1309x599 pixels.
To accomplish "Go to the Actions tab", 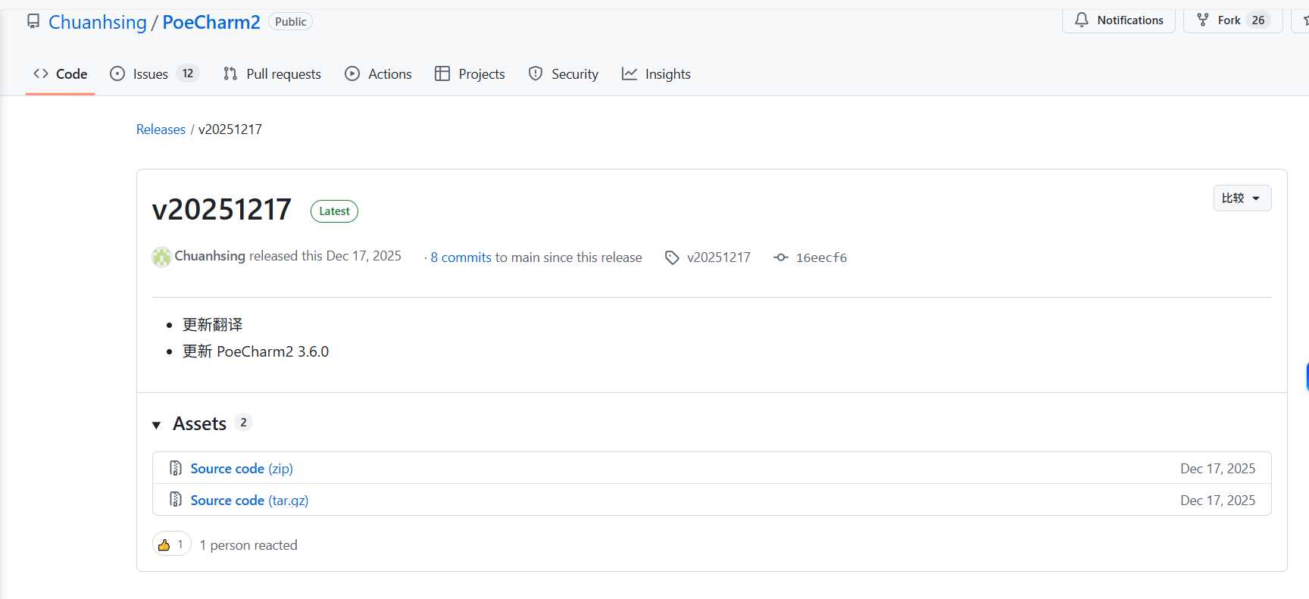I will tap(378, 73).
